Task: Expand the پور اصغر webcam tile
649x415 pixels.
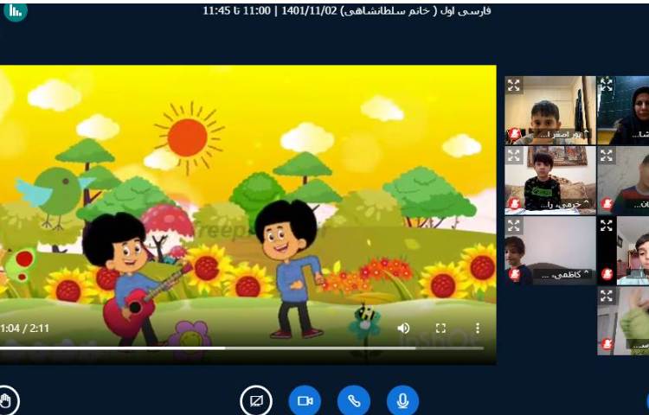Action: click(514, 86)
